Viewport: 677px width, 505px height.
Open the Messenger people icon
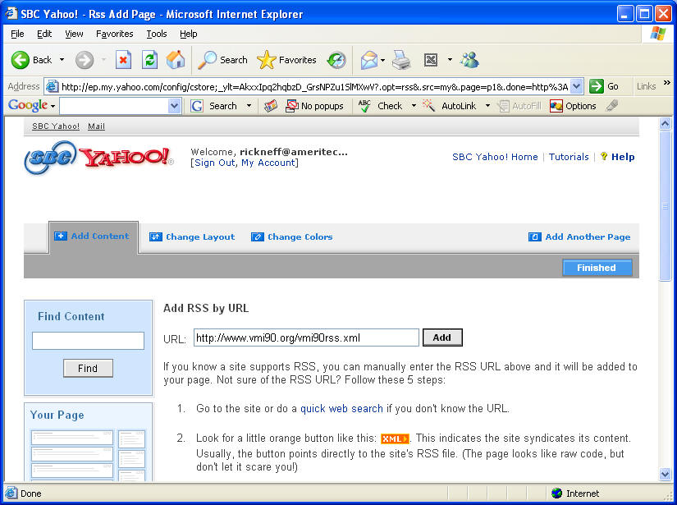[469, 60]
